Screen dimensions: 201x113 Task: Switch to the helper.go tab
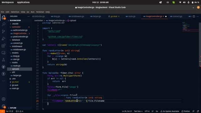(x=95, y=16)
